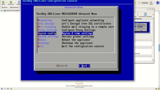Select System settings menu entry
This screenshot has height=90, width=160.
48,36
